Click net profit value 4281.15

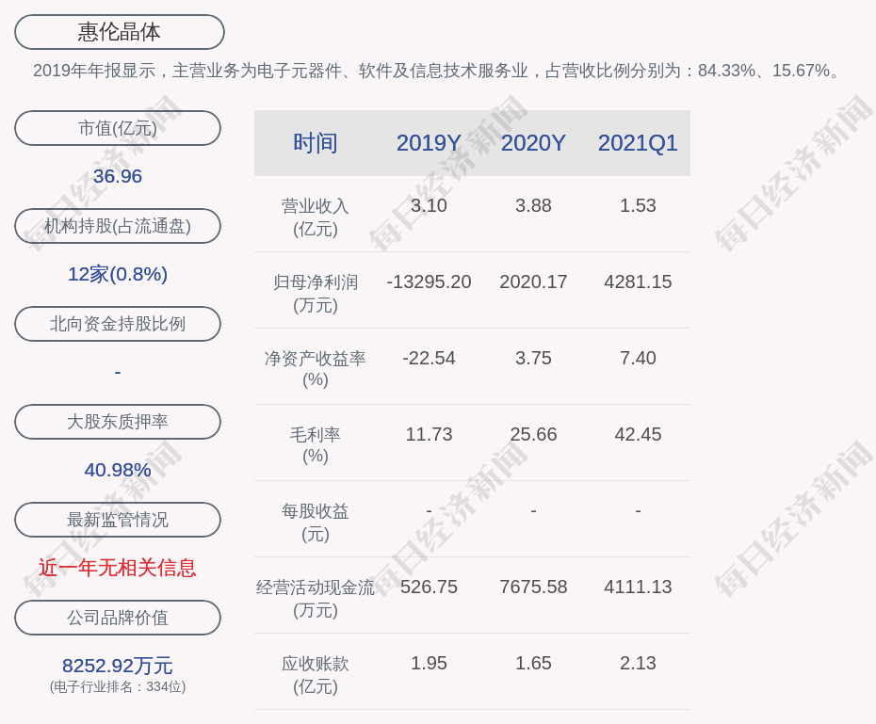point(638,282)
